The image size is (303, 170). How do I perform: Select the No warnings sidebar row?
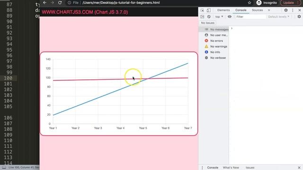coord(214,46)
